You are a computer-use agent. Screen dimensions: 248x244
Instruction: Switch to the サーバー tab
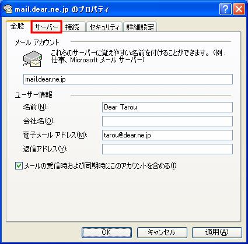pyautogui.click(x=47, y=27)
